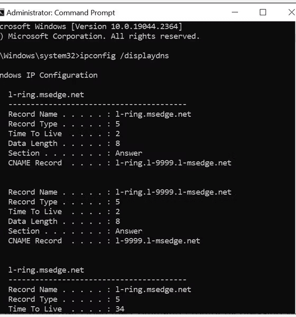Click the Command Prompt title bar icon
This screenshot has height=317, width=296.
(x=2, y=13)
